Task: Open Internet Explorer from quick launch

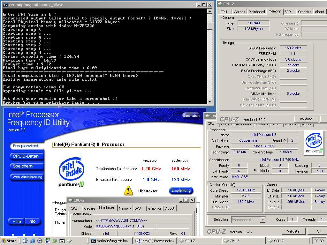Action: click(x=32, y=241)
